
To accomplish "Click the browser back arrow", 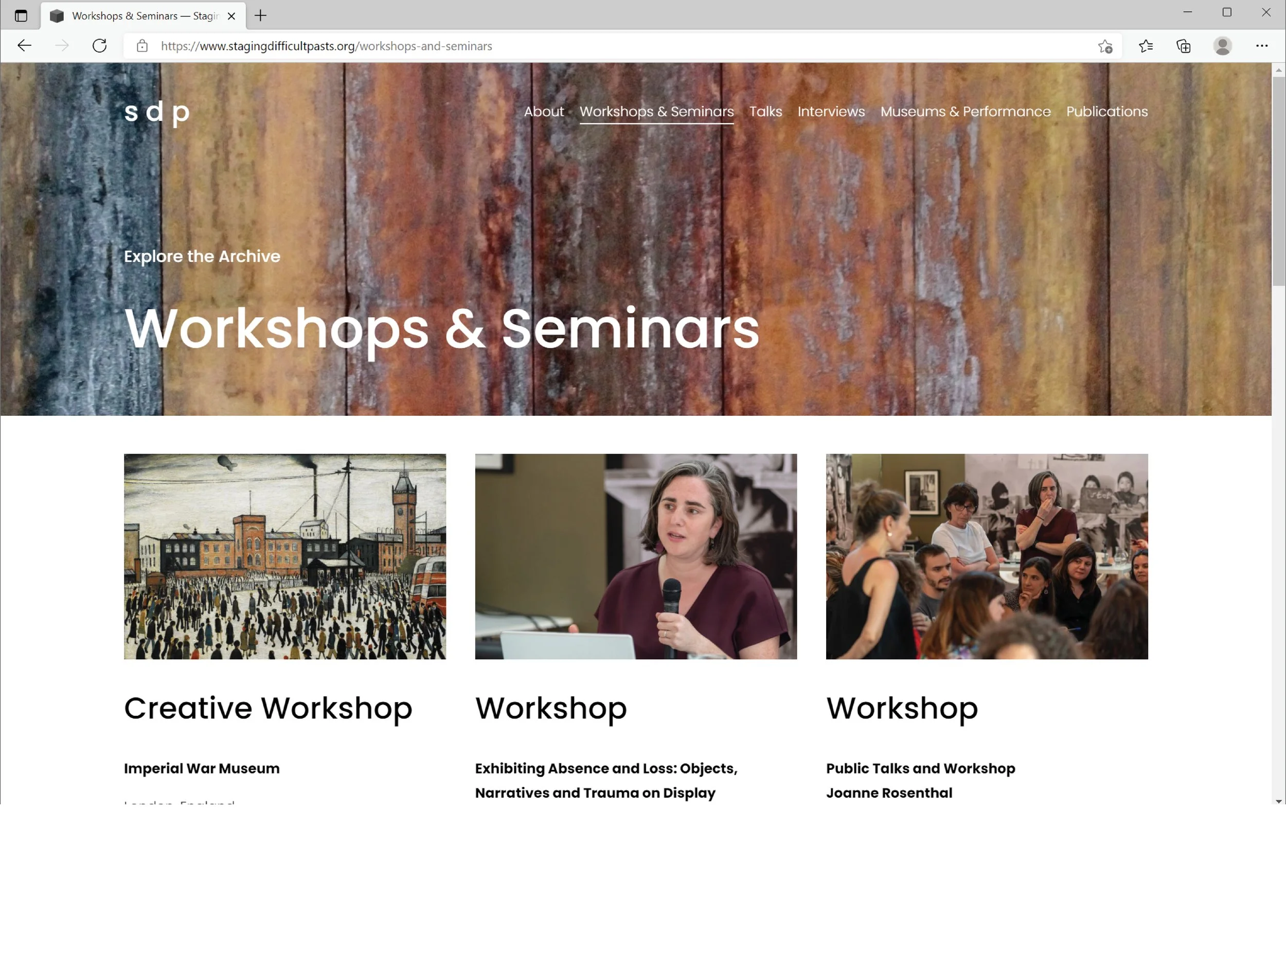I will tap(24, 46).
